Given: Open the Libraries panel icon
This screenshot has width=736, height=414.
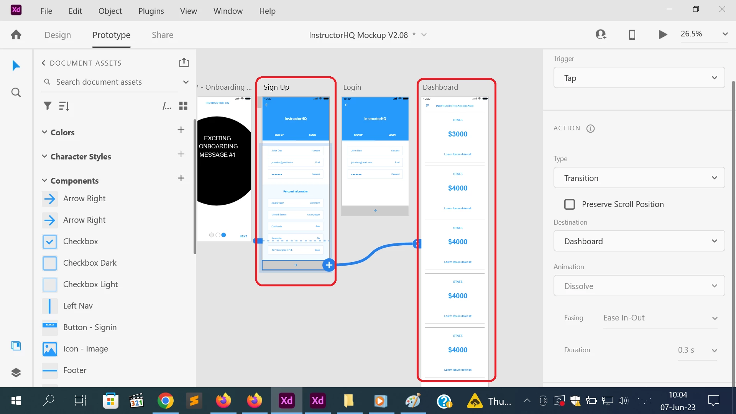Looking at the screenshot, I should pyautogui.click(x=16, y=346).
